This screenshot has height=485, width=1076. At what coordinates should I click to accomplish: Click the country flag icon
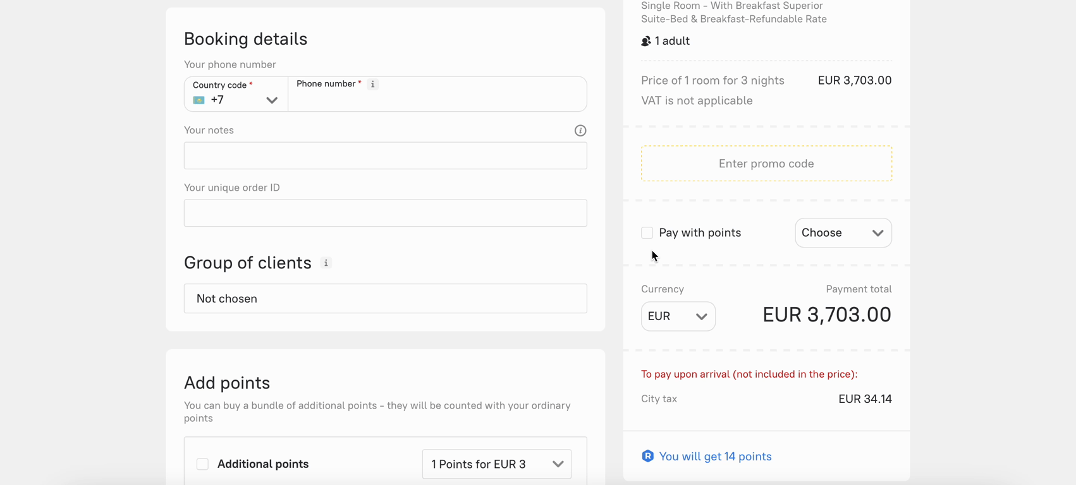(x=199, y=100)
